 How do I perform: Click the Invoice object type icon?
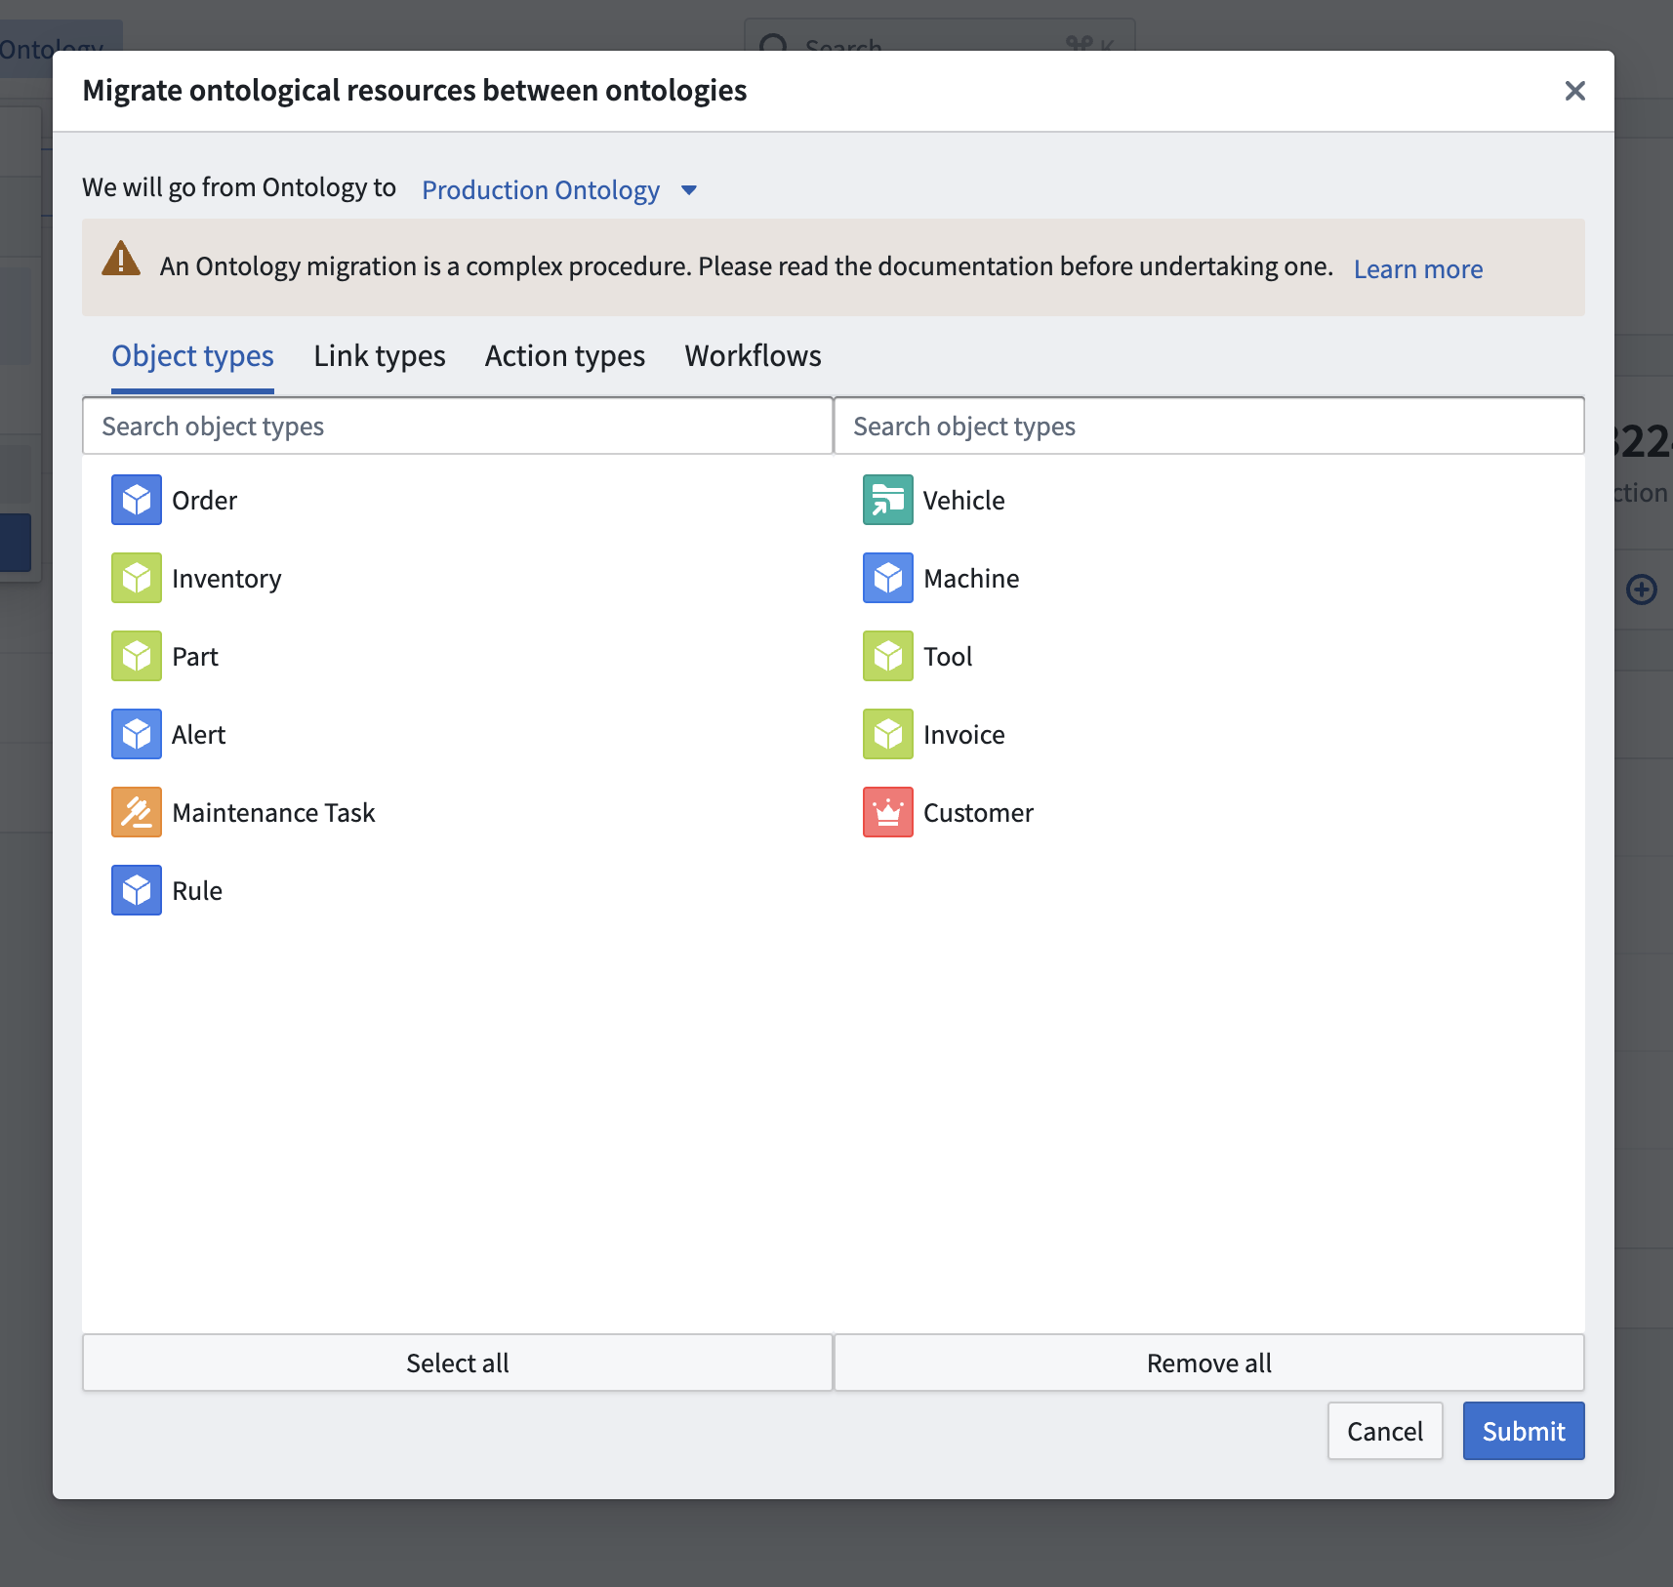[x=888, y=734]
